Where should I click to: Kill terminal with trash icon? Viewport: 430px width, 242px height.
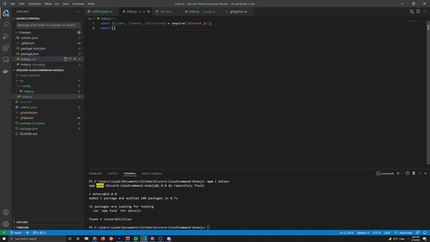click(x=414, y=173)
